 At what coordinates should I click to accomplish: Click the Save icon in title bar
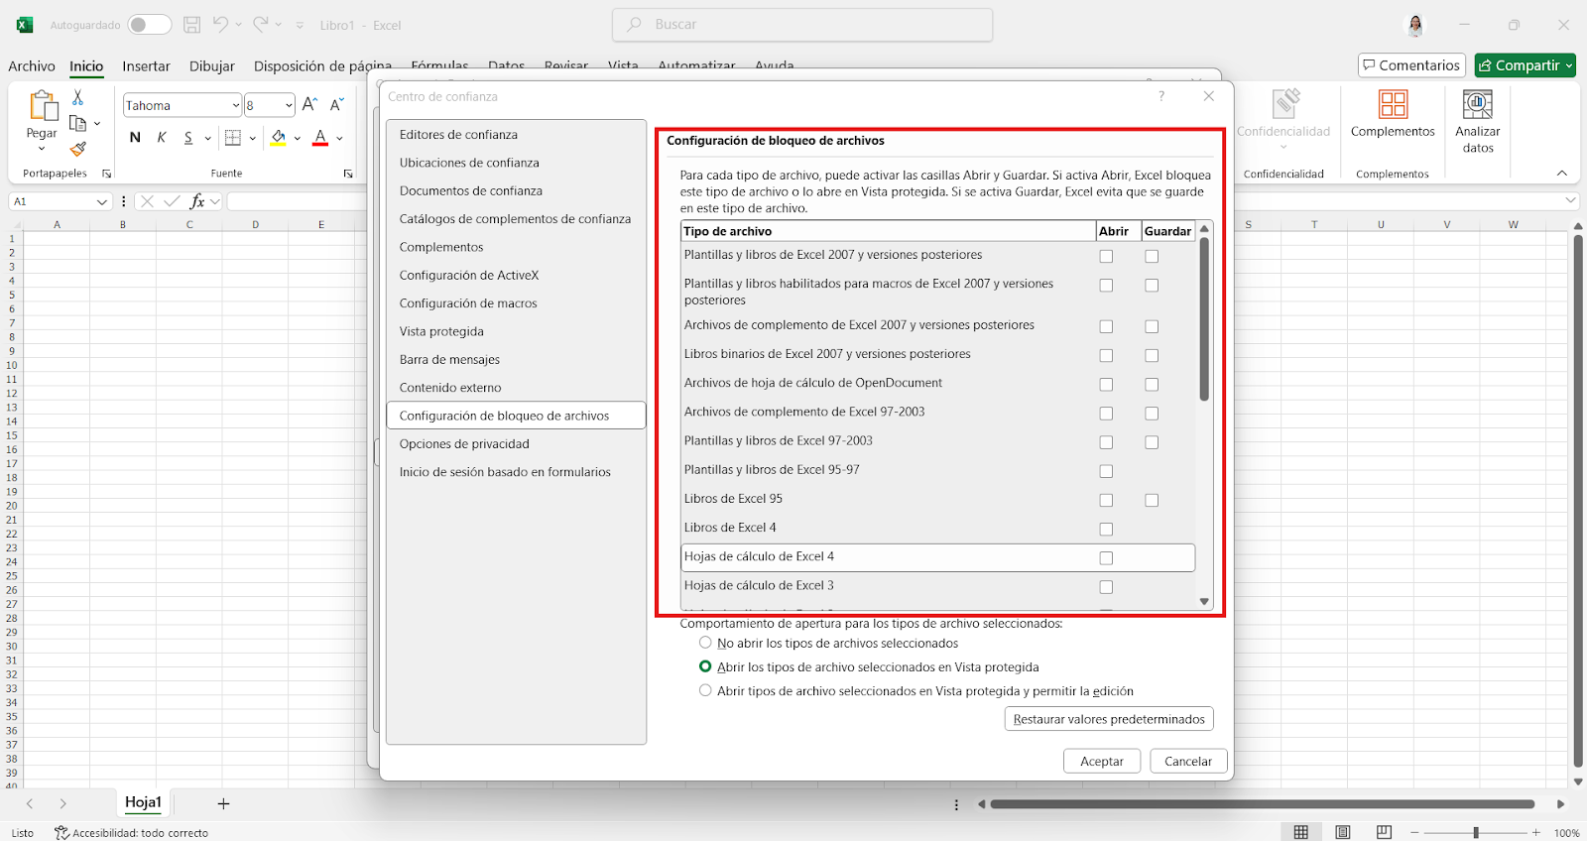(x=192, y=25)
